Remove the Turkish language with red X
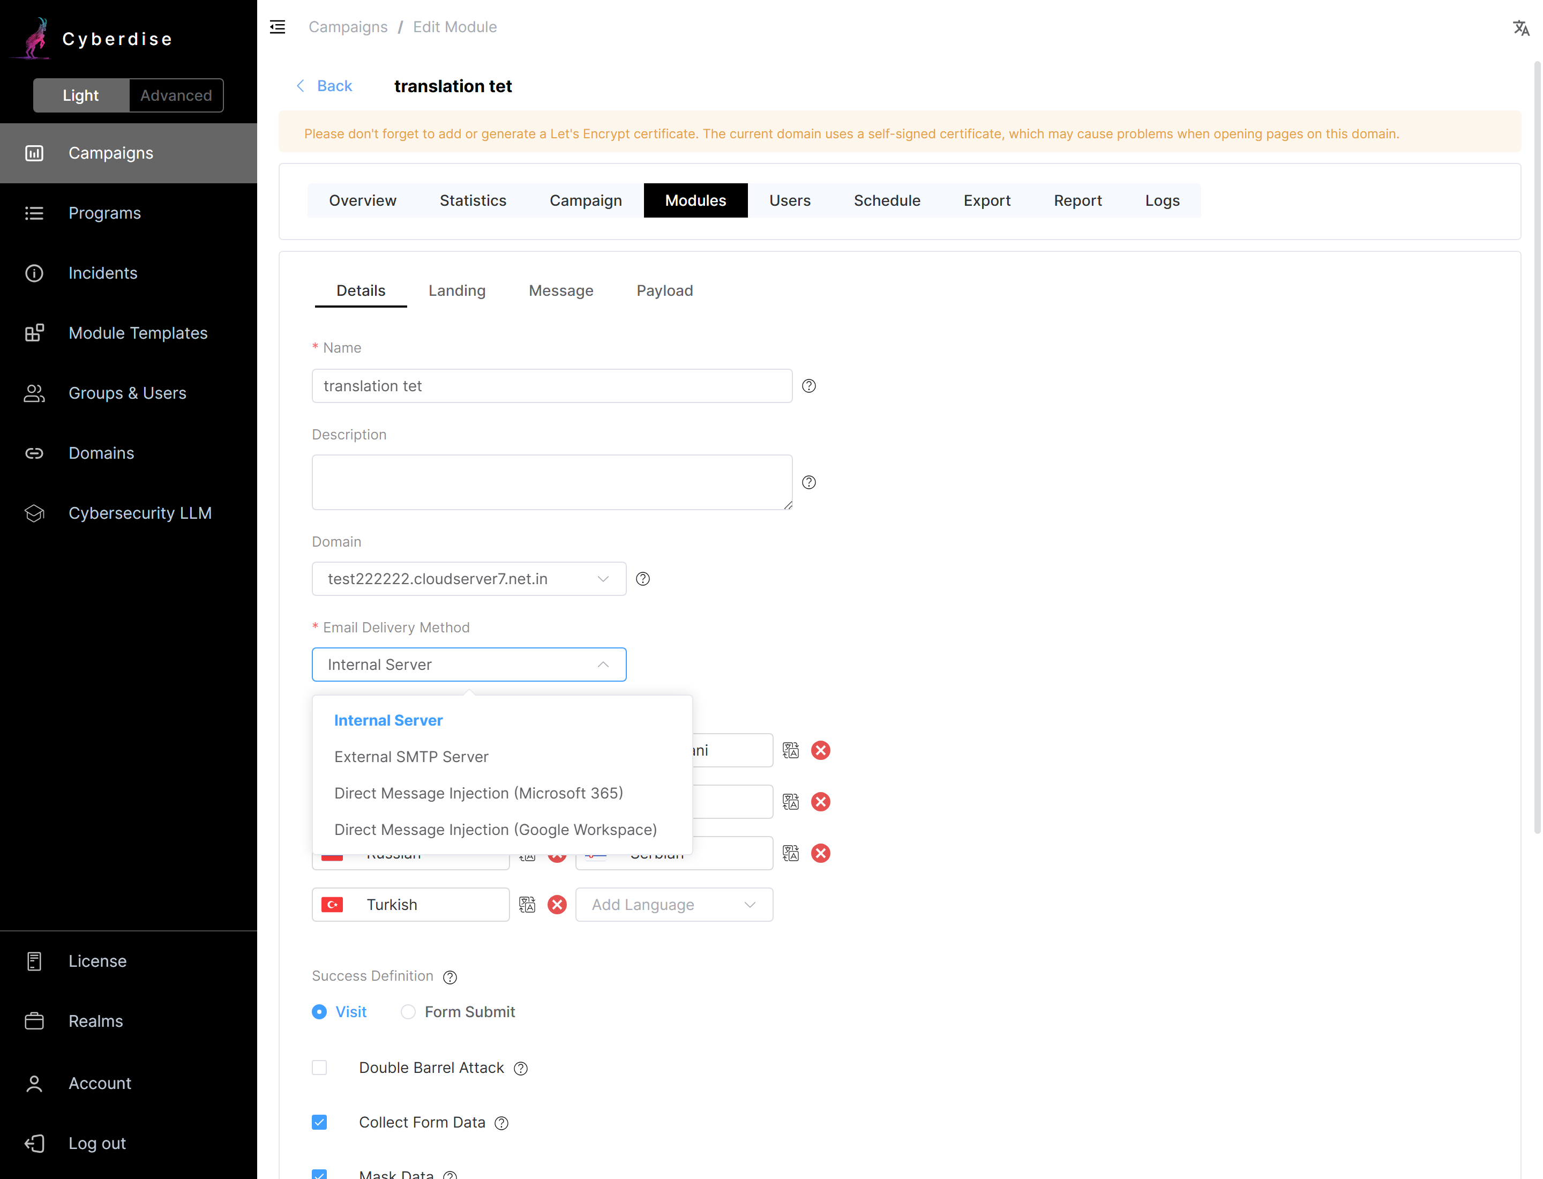Screen dimensions: 1543x1179 (x=557, y=905)
